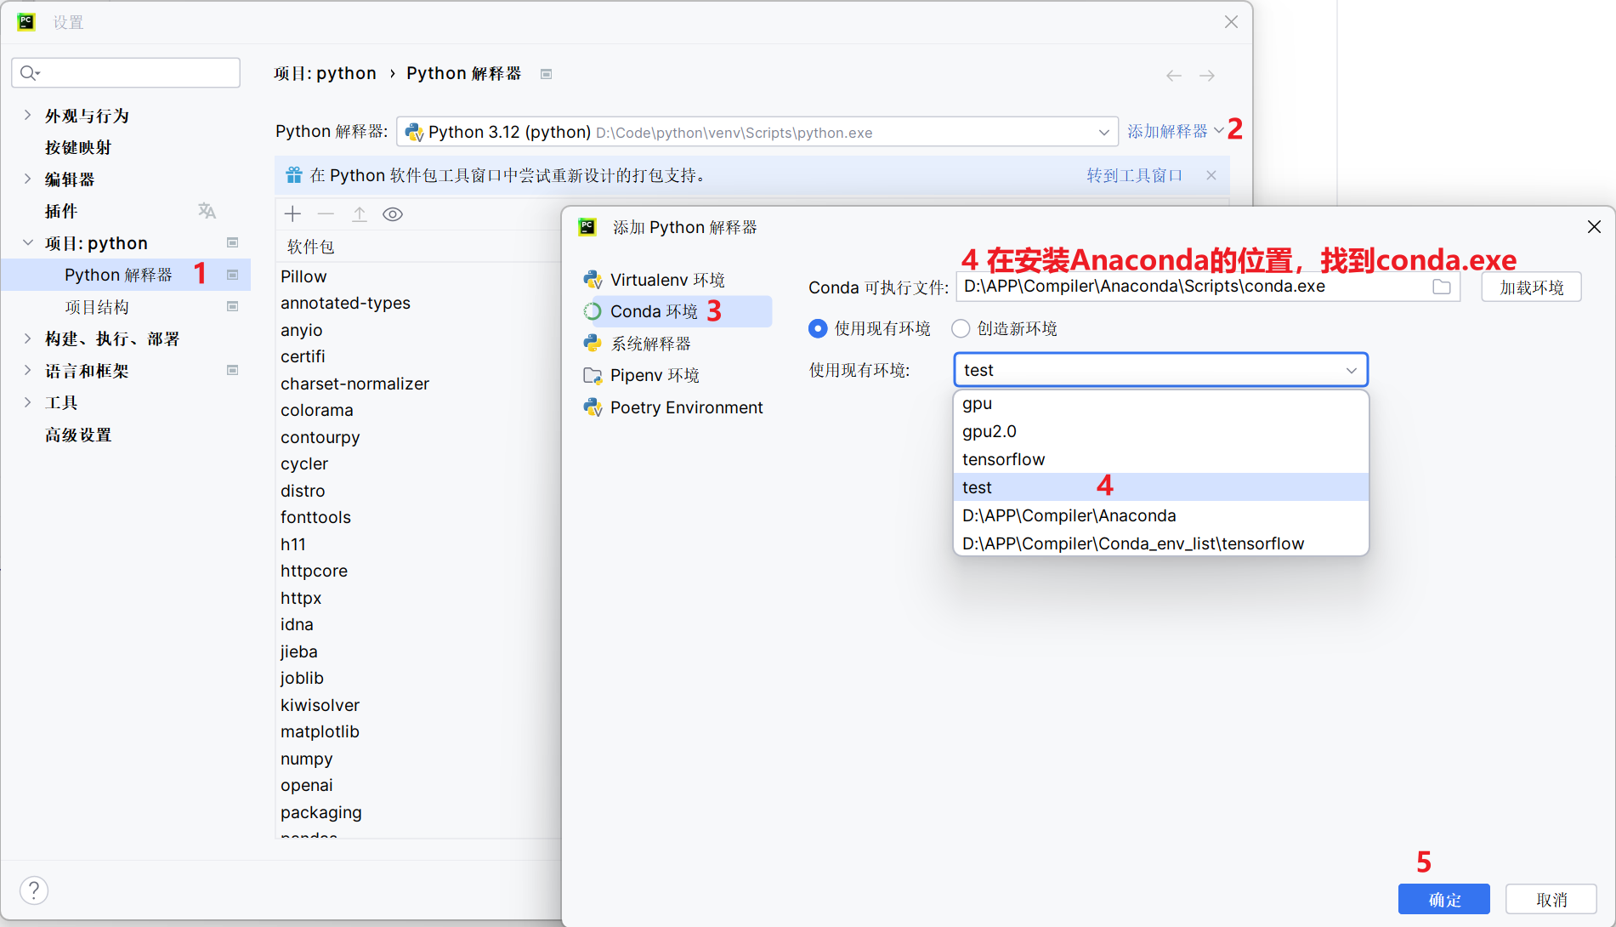Click the back navigation arrow
Screen dimensions: 1616x927
(1174, 76)
